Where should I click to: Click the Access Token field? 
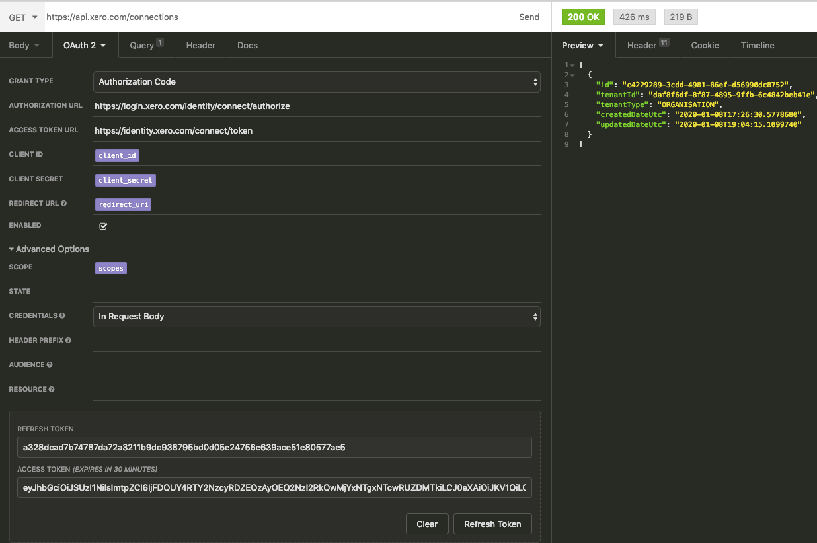[274, 487]
